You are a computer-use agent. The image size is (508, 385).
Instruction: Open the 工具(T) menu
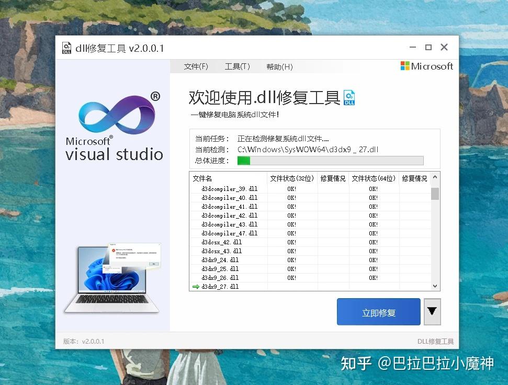tap(237, 66)
